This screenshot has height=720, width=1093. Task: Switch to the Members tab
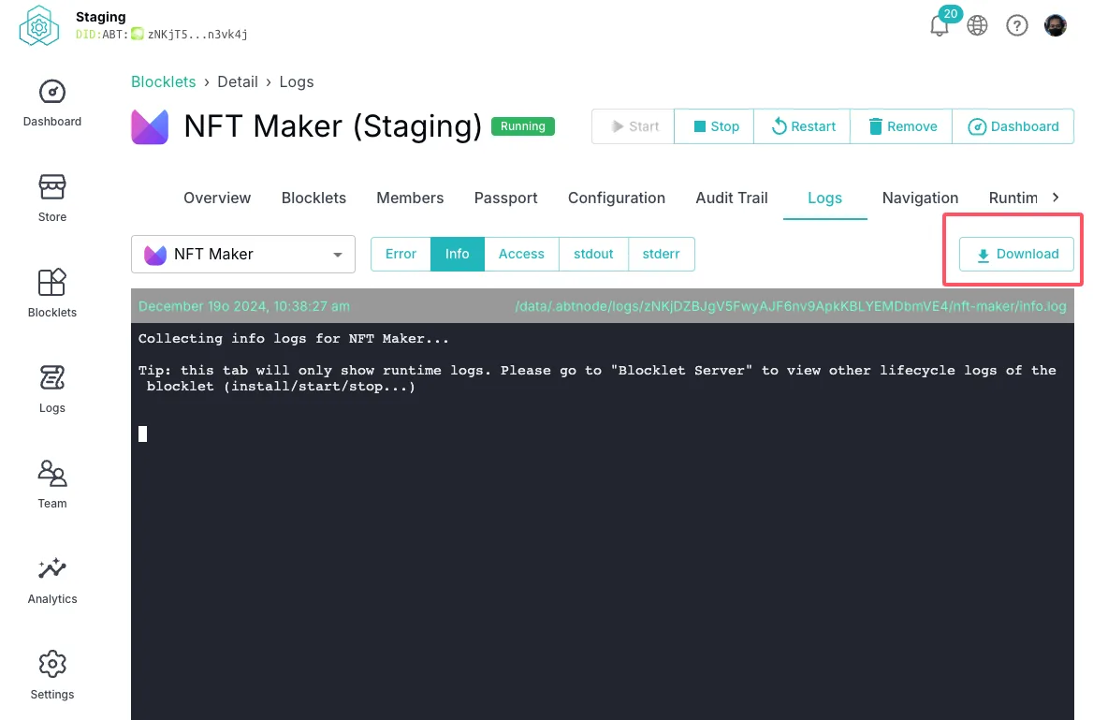[410, 198]
